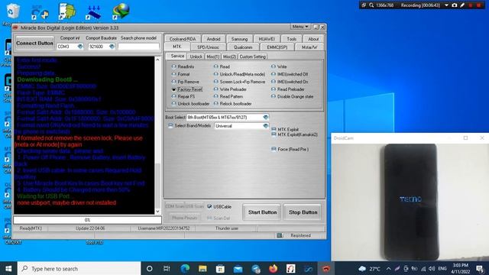489x275 pixels.
Task: Click the recorder pencil draw icon
Action: [462, 5]
